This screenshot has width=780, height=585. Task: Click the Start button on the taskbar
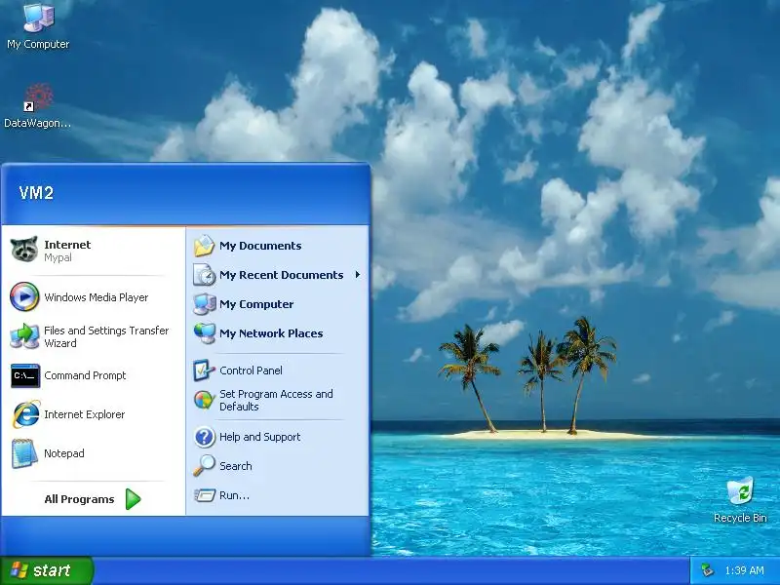pyautogui.click(x=47, y=570)
